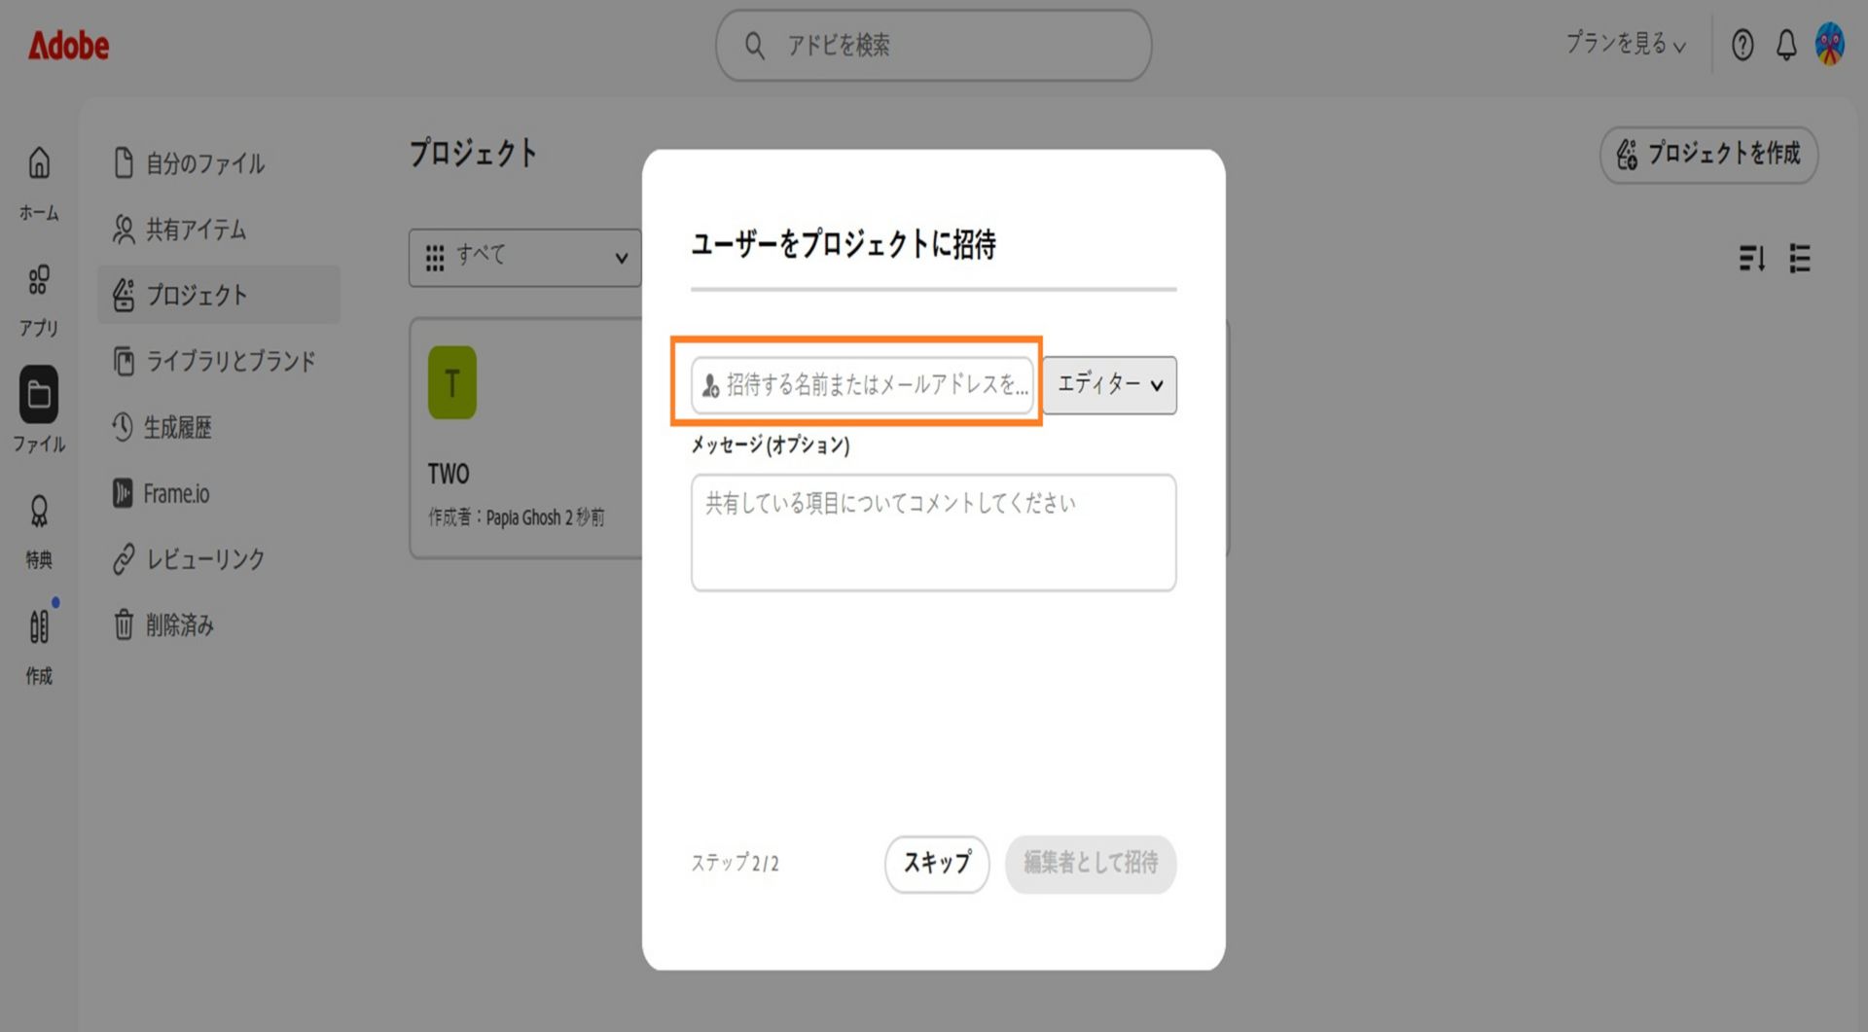
Task: Select プロジェクト in the navigation
Action: (x=219, y=295)
